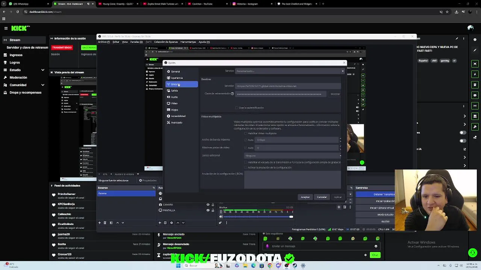
Task: Click Aceptar in OBS settings
Action: (305, 197)
